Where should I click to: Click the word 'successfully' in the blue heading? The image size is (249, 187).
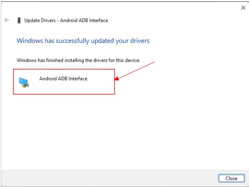point(73,41)
